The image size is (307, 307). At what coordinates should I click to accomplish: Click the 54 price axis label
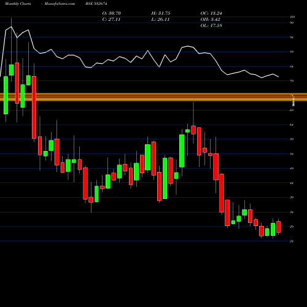click(x=292, y=154)
